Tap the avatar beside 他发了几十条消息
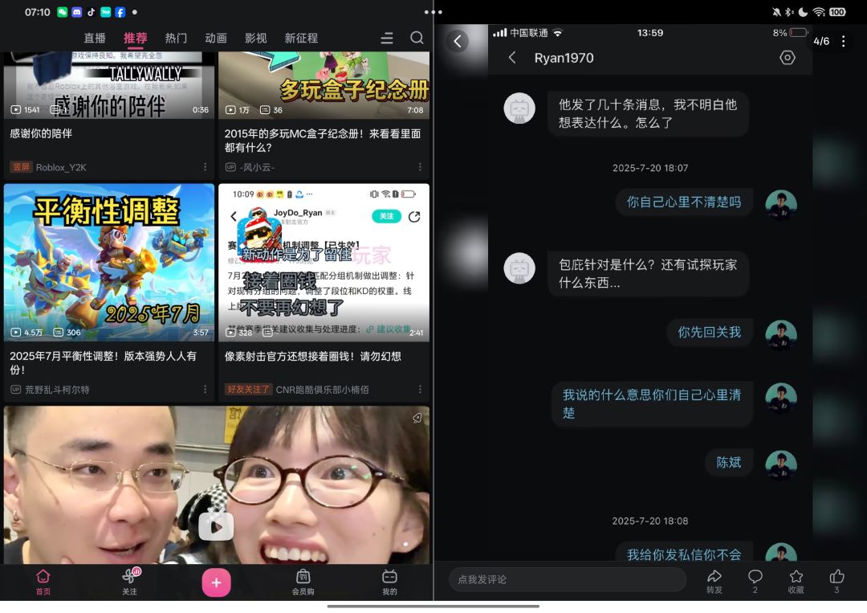 (519, 108)
